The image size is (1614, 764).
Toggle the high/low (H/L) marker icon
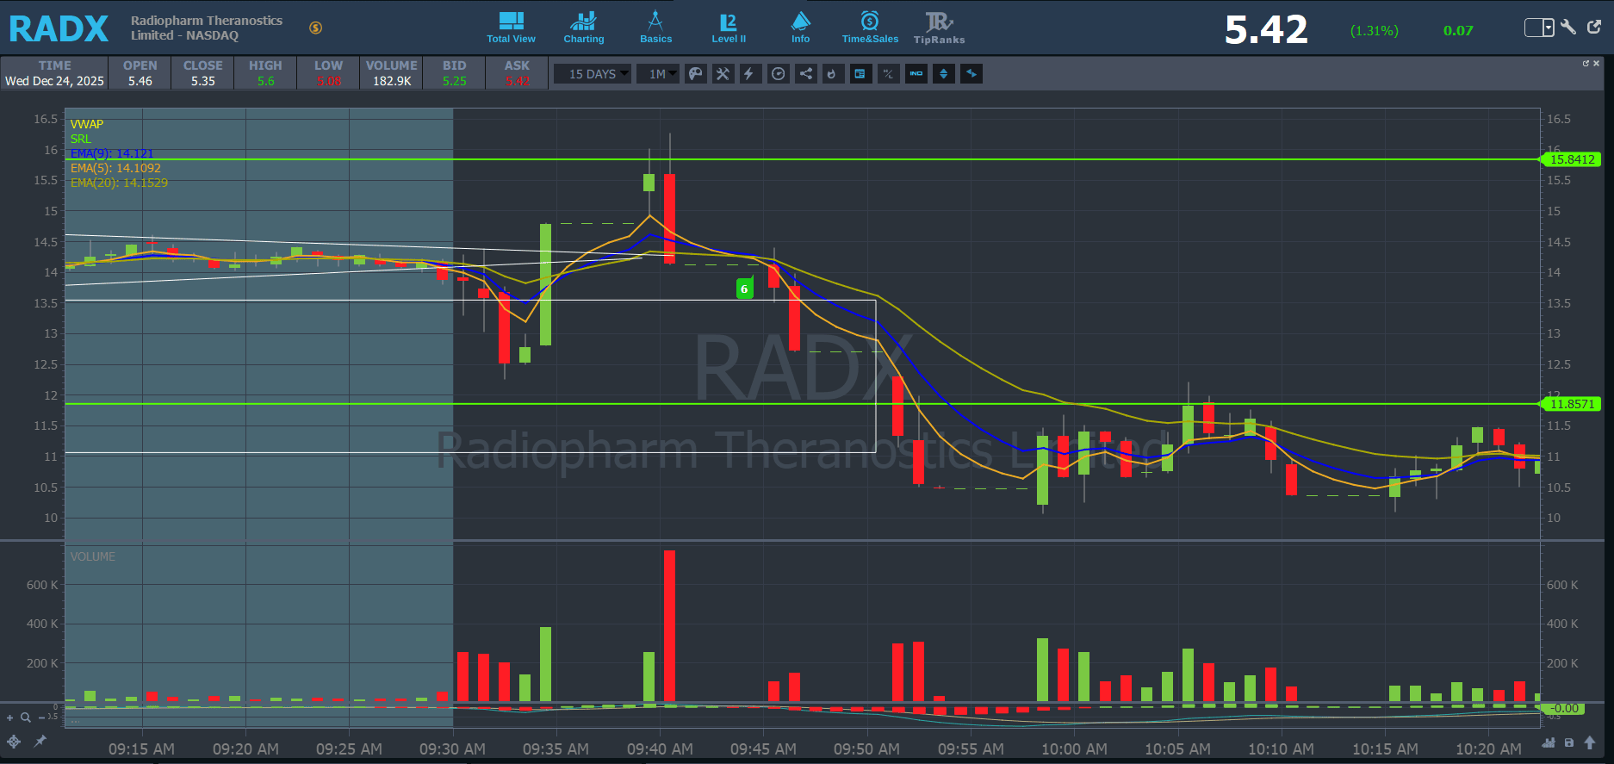point(888,74)
